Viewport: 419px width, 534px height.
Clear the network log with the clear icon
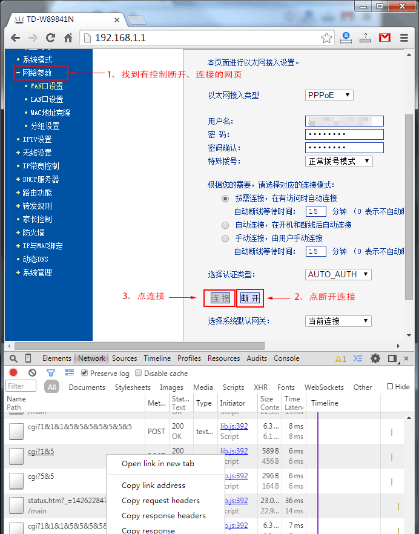32,373
